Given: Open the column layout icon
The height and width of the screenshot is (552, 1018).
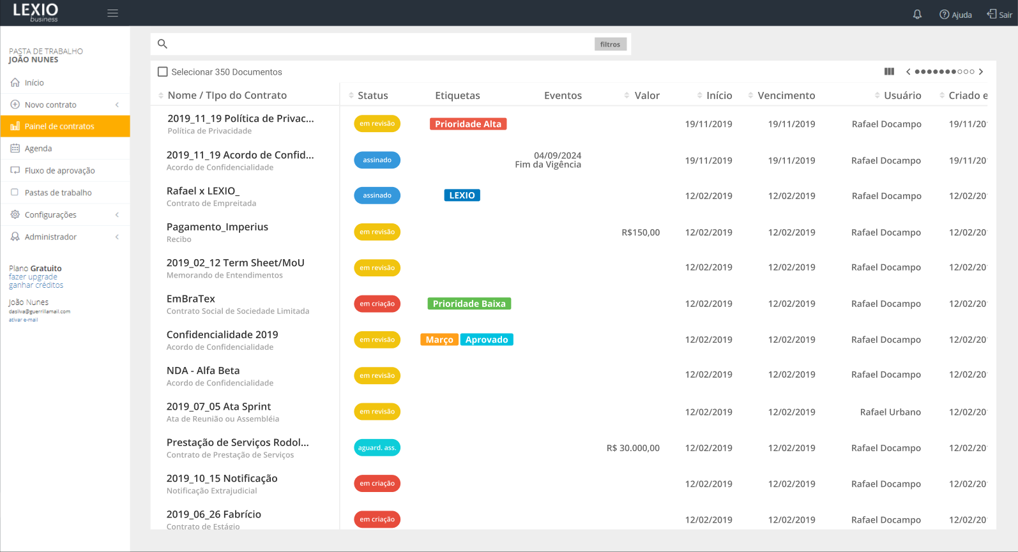Looking at the screenshot, I should pos(889,71).
